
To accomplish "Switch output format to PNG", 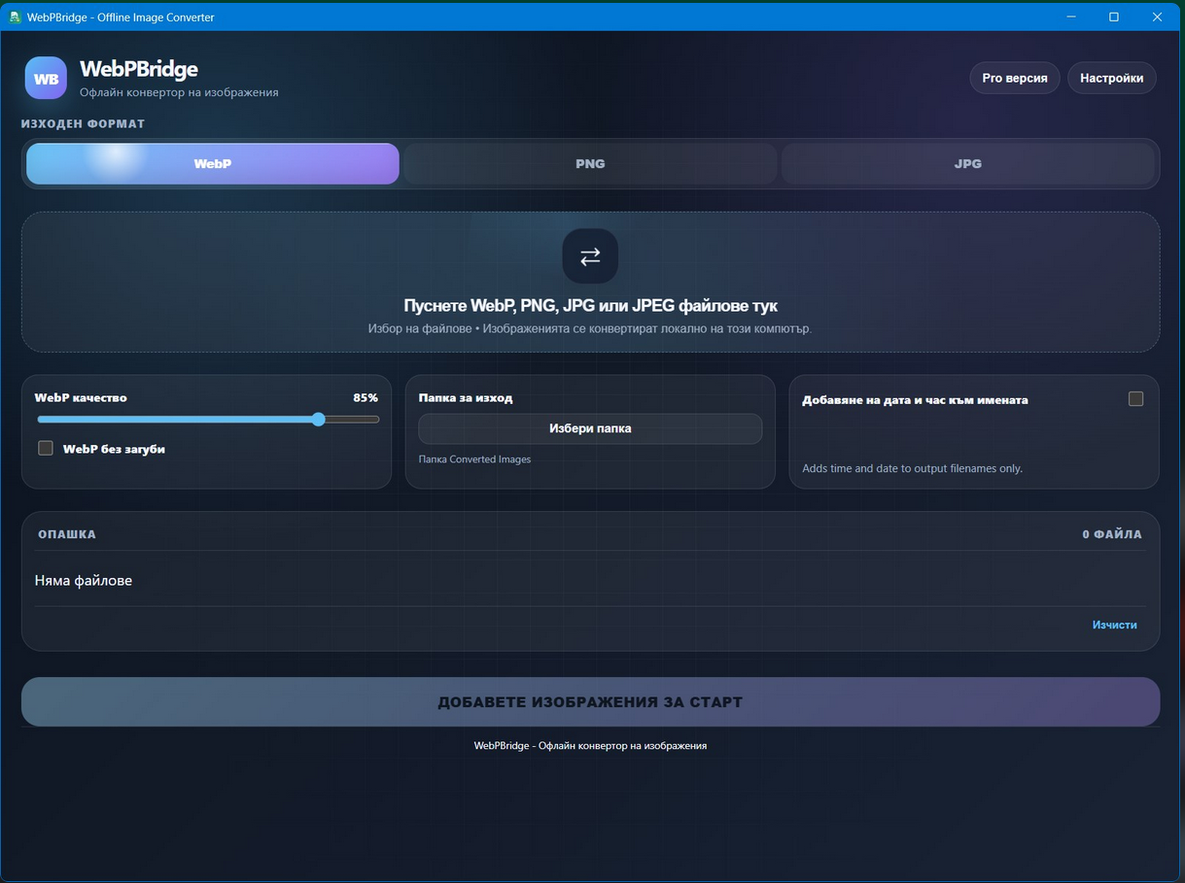I will [590, 164].
